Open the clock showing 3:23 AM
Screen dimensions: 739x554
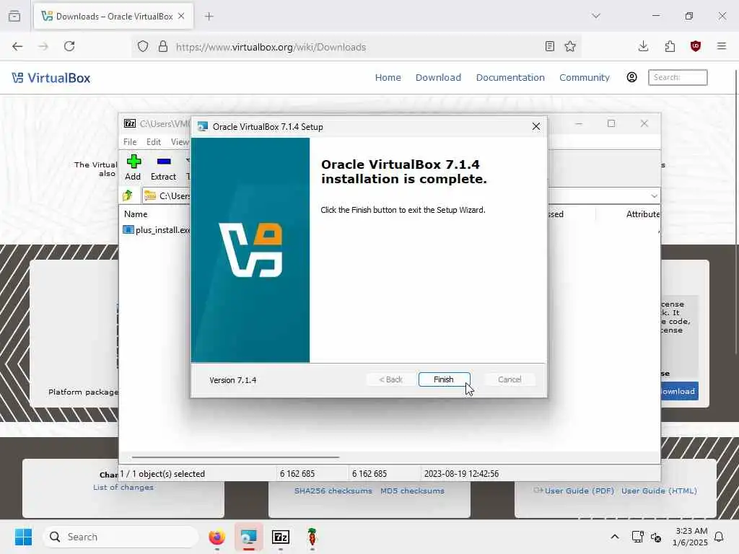[691, 537]
